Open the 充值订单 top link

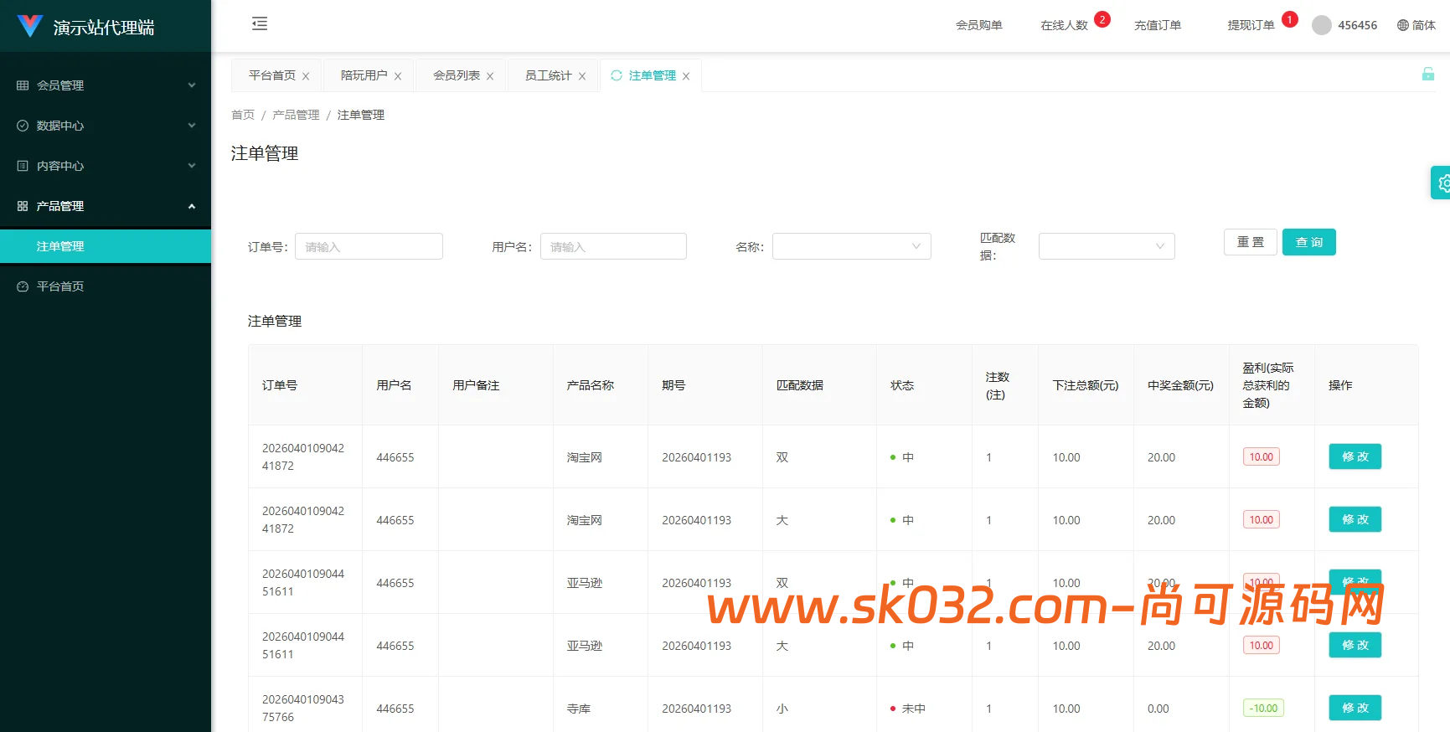pyautogui.click(x=1158, y=25)
